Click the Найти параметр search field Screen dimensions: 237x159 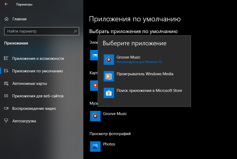pyautogui.click(x=39, y=31)
